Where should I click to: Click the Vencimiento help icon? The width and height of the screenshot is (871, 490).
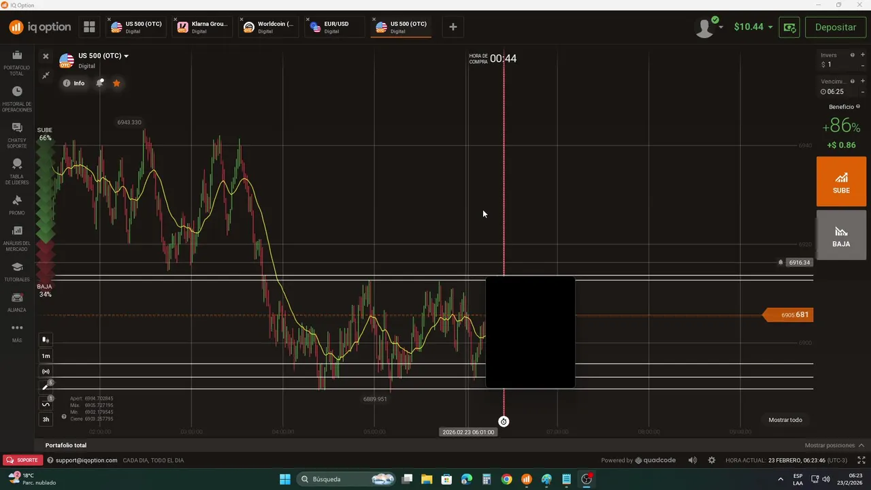point(853,82)
